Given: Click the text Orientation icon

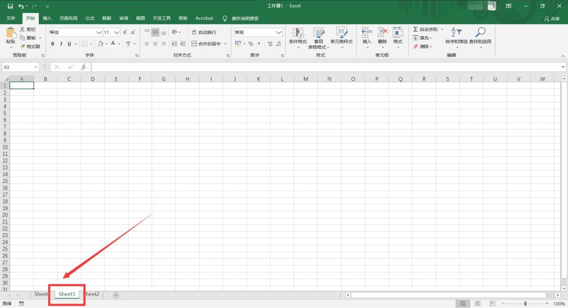Looking at the screenshot, I should pos(174,32).
